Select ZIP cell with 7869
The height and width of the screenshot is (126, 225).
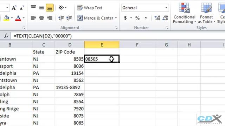tap(70, 94)
